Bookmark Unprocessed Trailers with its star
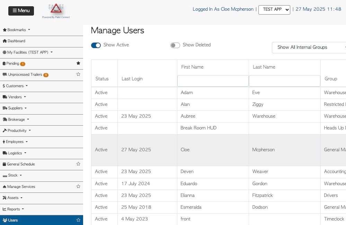This screenshot has height=225, width=346. [78, 74]
